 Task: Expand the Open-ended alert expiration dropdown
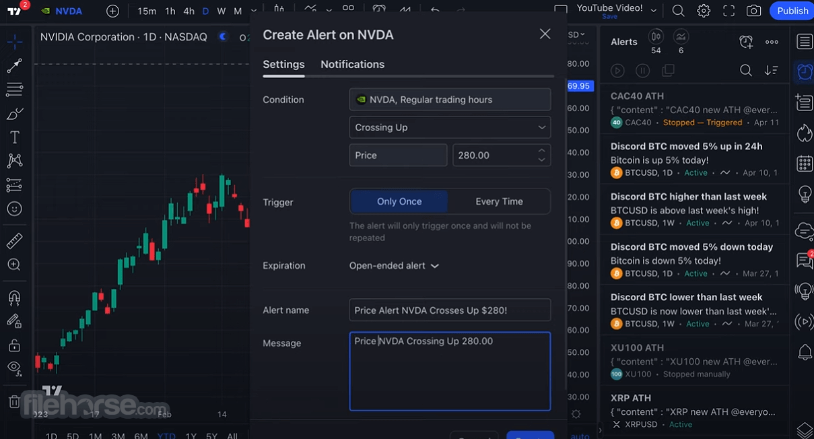[394, 265]
